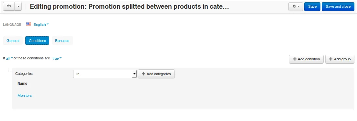The image size is (357, 121).
Task: Click the blue Save button
Action: (312, 6)
